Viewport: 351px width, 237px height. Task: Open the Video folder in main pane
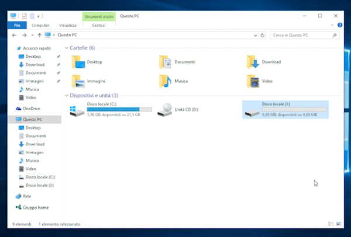click(x=253, y=81)
